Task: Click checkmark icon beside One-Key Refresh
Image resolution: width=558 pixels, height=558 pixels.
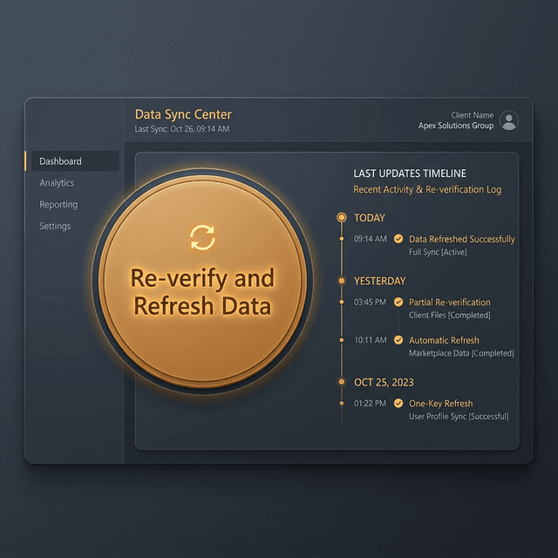Action: (x=398, y=404)
